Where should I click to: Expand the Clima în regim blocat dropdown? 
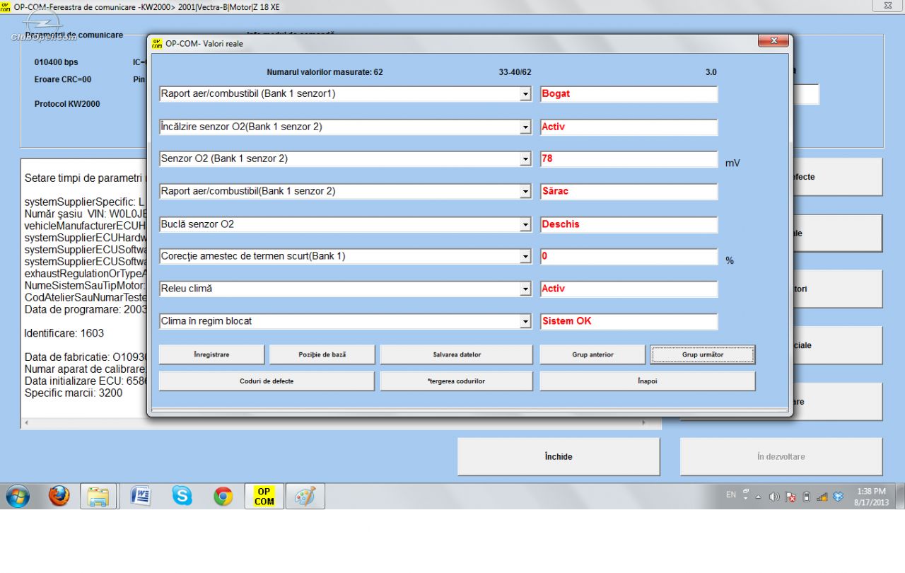[525, 321]
